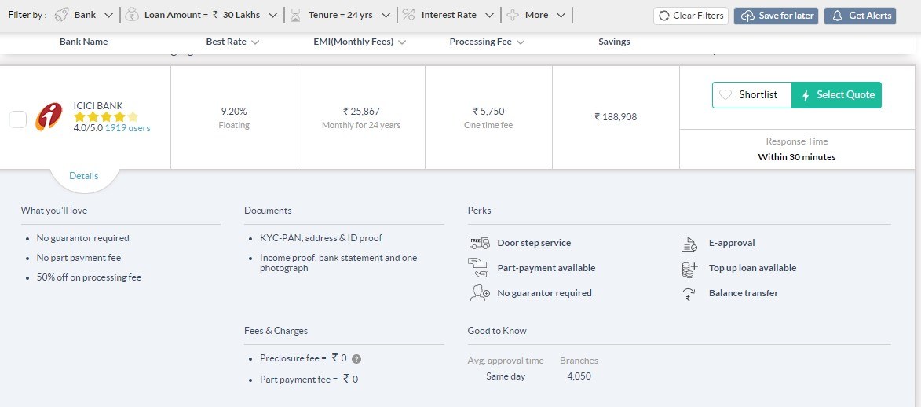Expand the Interest Rate filter
921x407 pixels.
point(449,15)
